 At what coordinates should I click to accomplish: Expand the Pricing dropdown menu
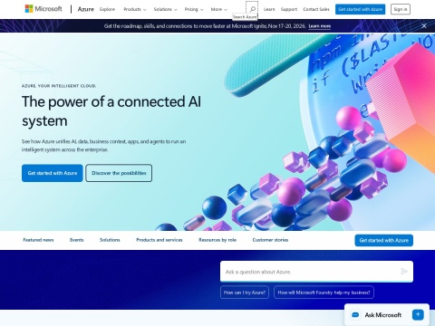(x=194, y=9)
